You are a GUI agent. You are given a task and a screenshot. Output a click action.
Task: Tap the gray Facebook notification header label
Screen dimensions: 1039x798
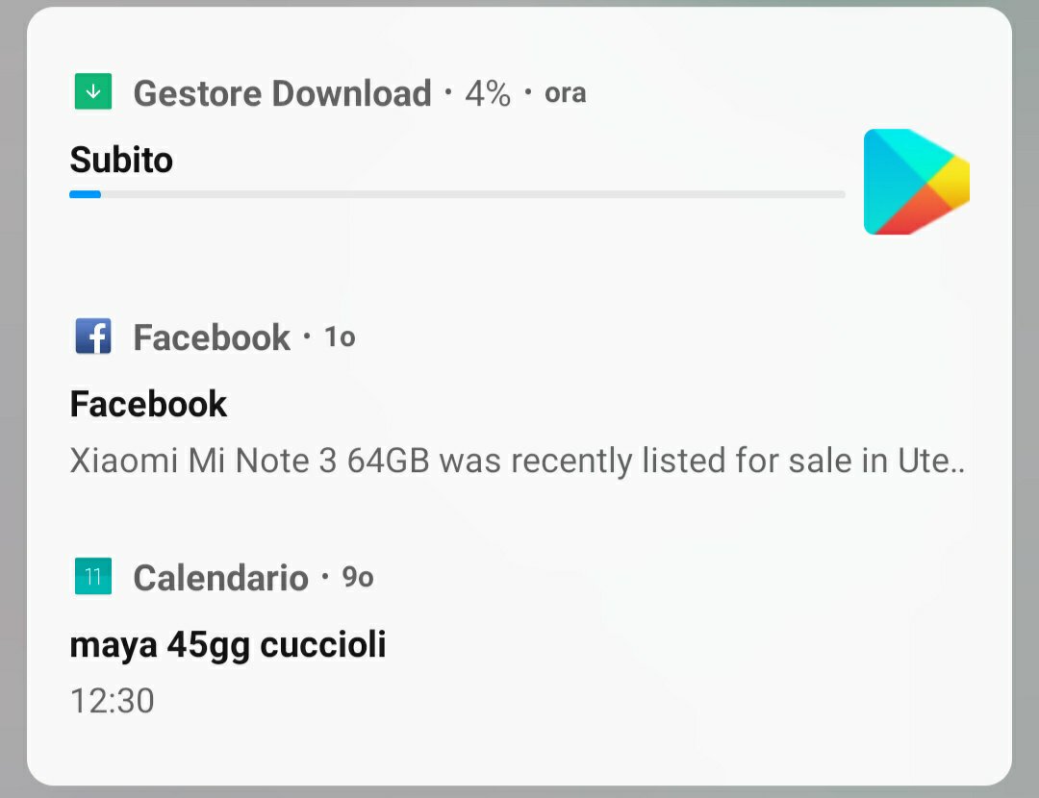pos(212,337)
